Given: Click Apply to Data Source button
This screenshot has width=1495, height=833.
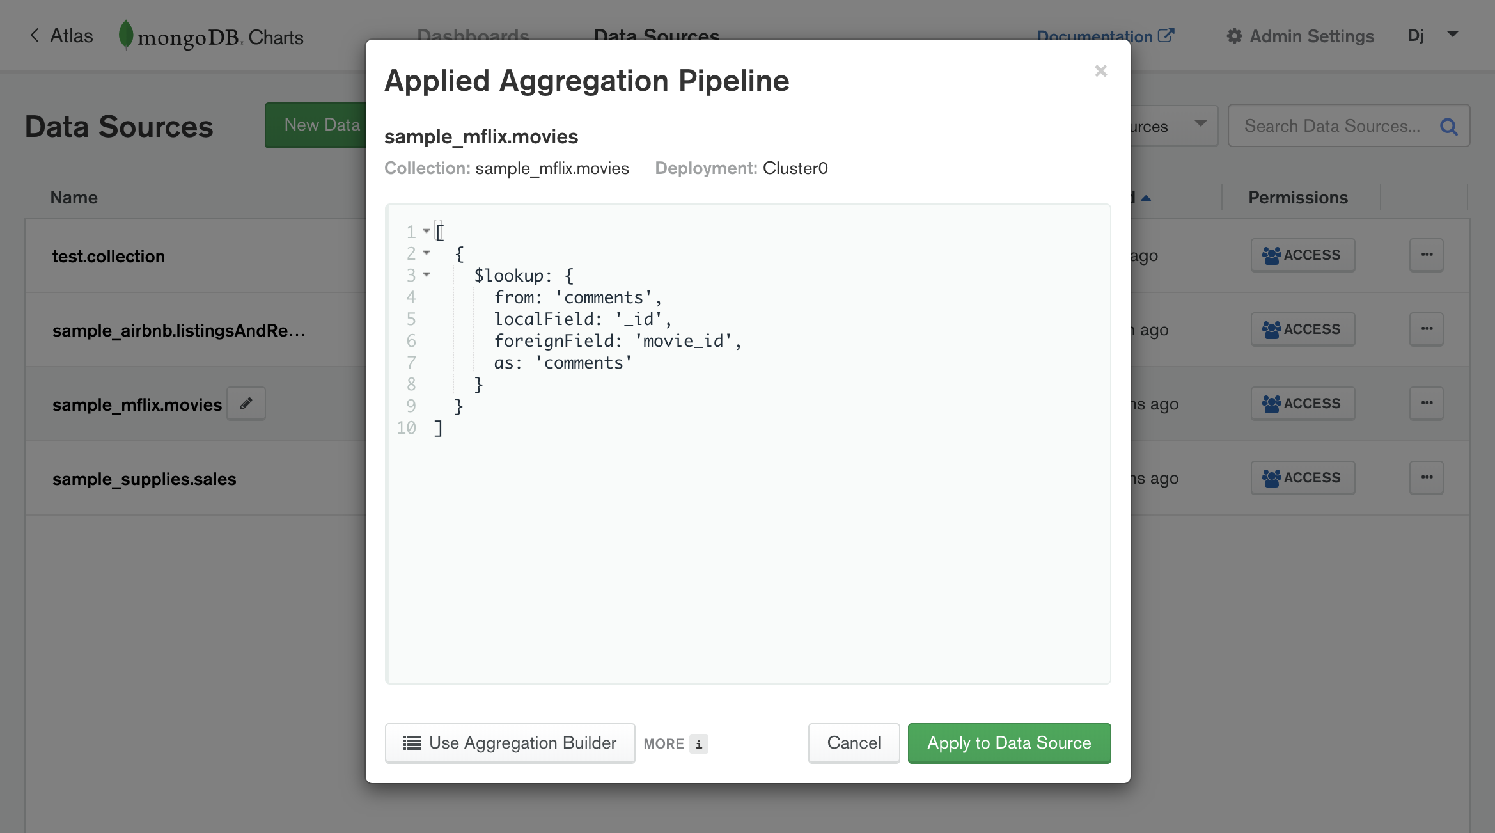Looking at the screenshot, I should (x=1009, y=743).
